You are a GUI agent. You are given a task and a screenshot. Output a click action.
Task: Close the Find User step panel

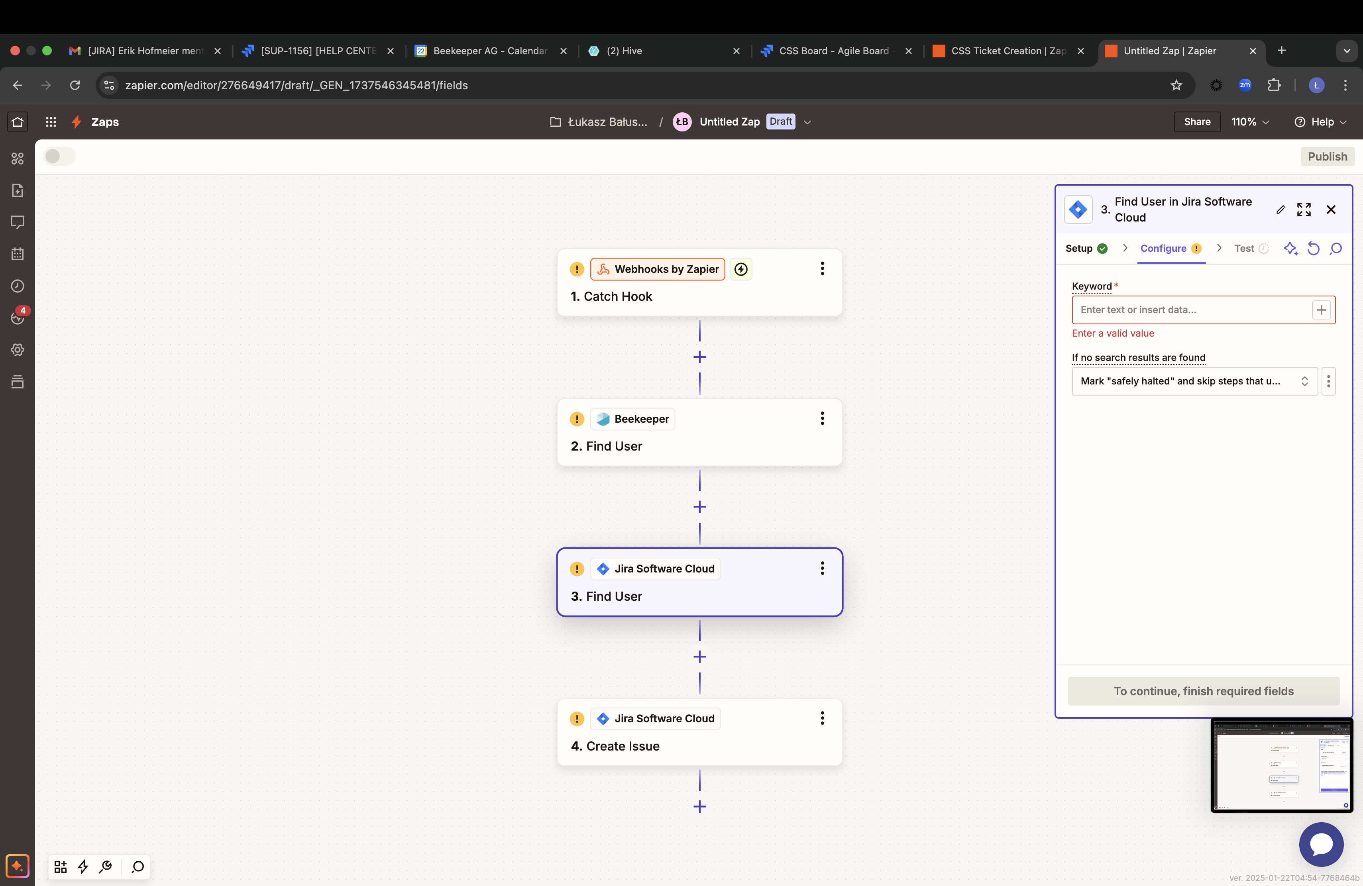pyautogui.click(x=1331, y=210)
